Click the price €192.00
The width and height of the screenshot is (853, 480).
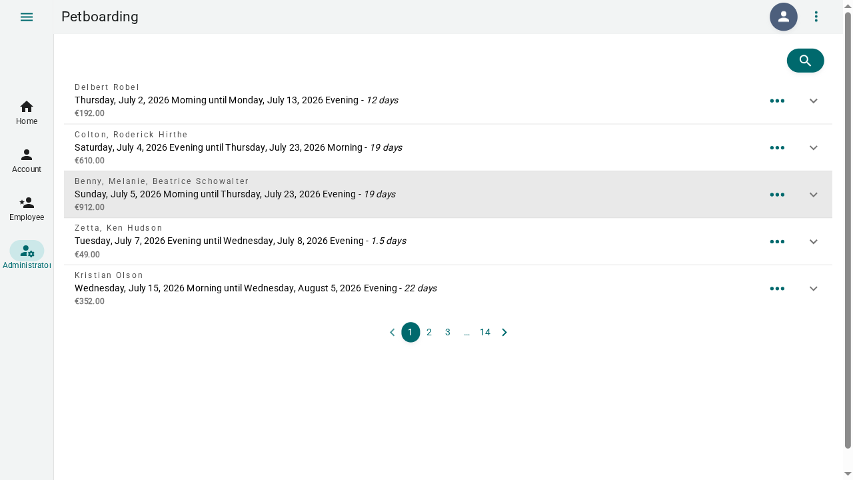click(89, 113)
